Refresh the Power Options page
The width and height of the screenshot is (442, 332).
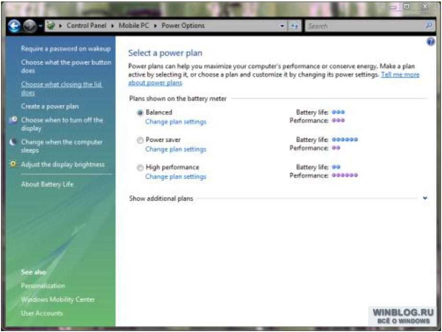coord(294,26)
